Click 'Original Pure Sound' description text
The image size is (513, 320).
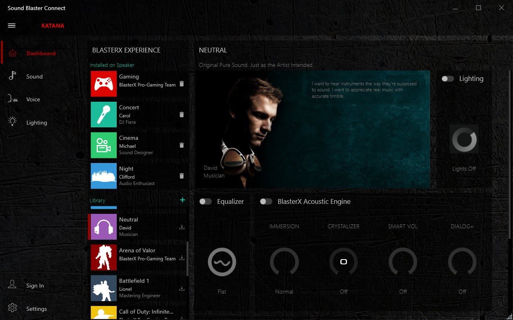click(256, 65)
